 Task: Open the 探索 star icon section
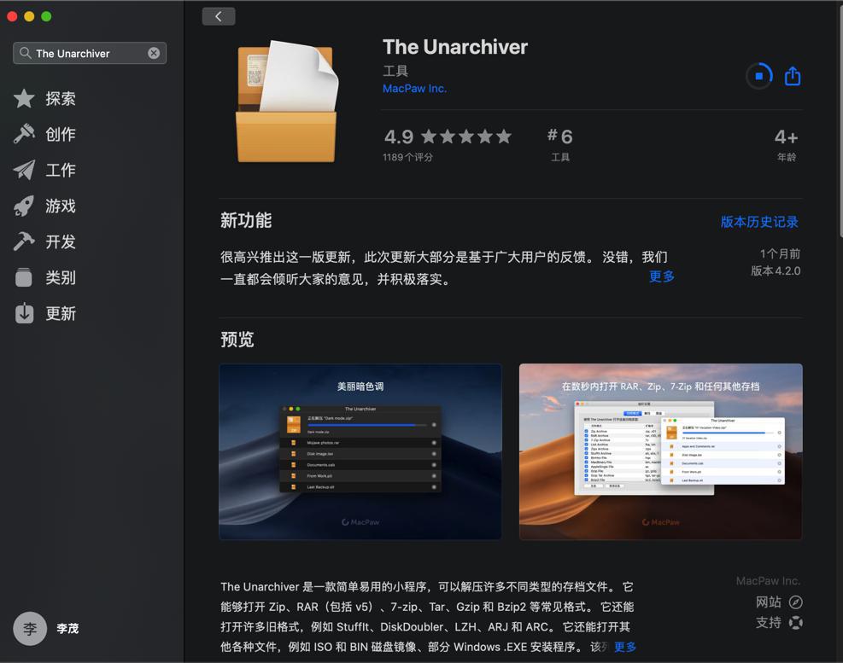tap(24, 98)
